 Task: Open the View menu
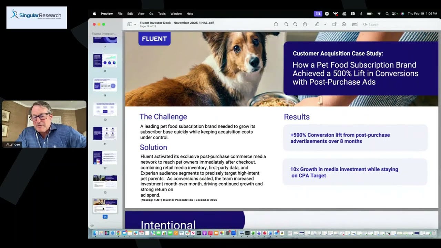141,14
